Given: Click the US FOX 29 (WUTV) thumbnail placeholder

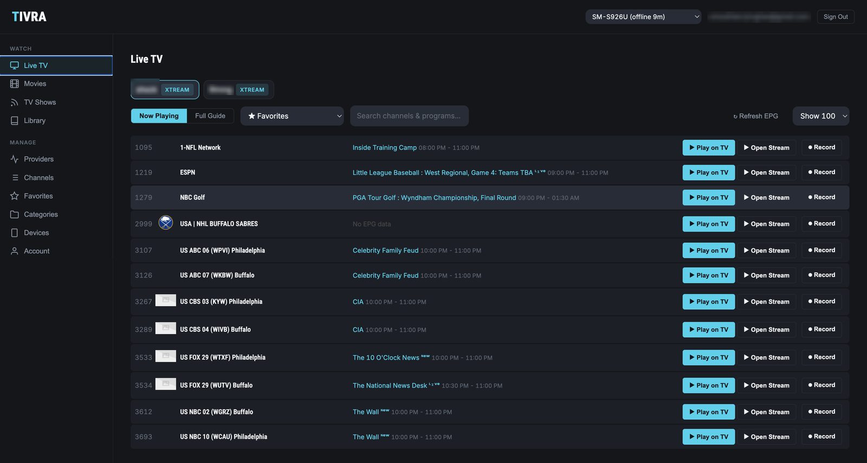Looking at the screenshot, I should [x=166, y=384].
